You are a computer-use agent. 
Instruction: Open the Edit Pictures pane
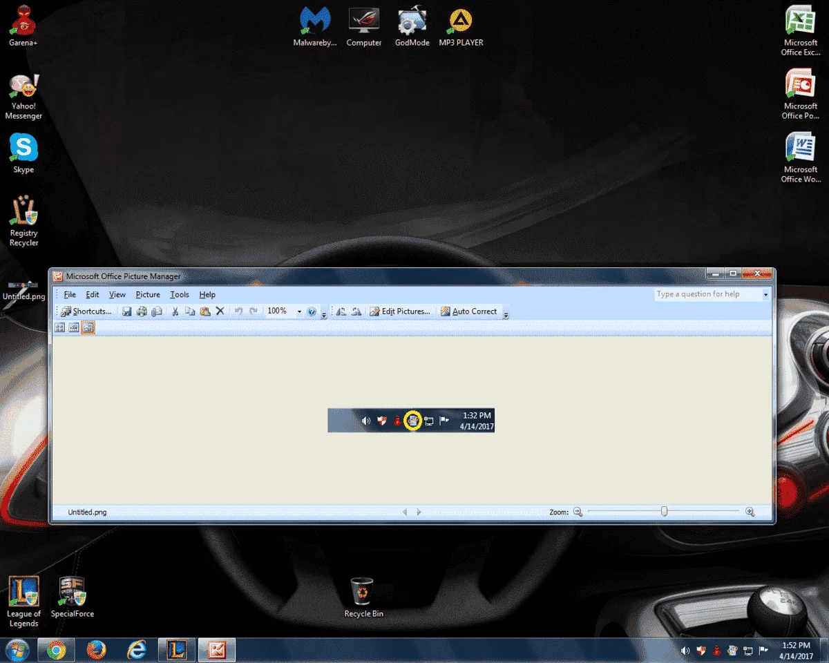coord(400,311)
